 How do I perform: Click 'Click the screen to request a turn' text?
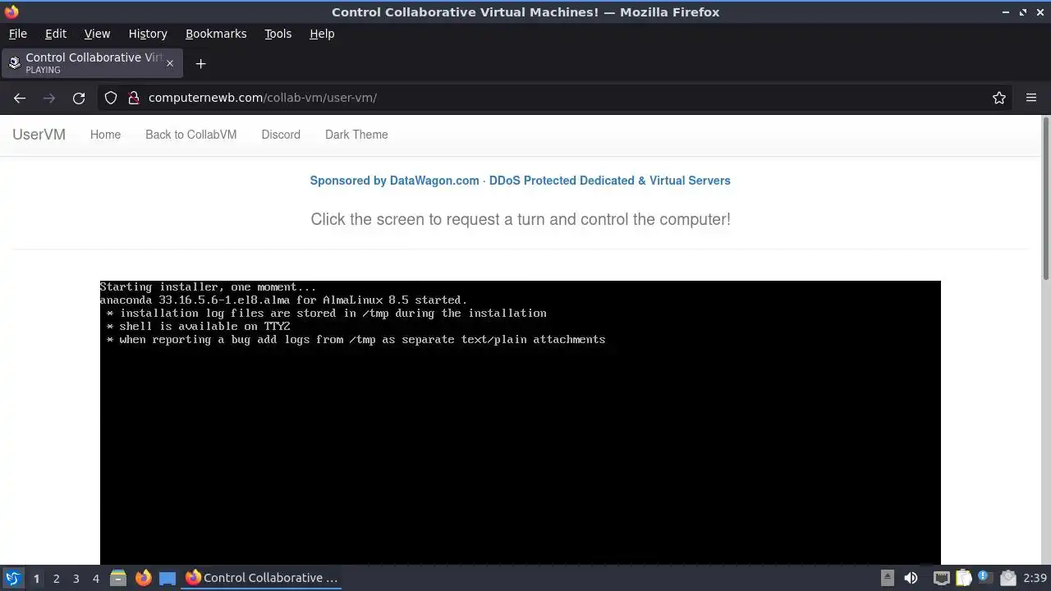click(521, 219)
